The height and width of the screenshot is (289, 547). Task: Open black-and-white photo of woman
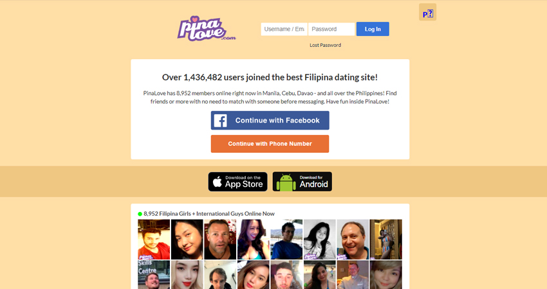(320, 240)
